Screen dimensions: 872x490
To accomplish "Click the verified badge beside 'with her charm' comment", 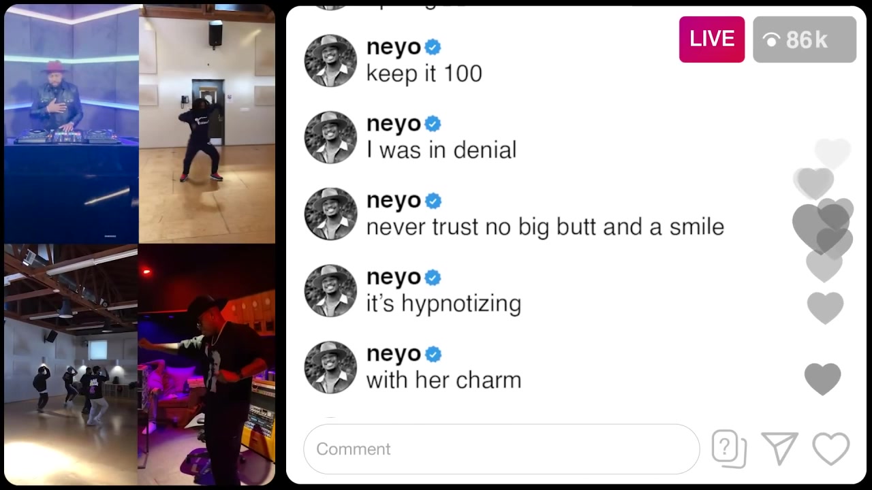I will coord(433,355).
